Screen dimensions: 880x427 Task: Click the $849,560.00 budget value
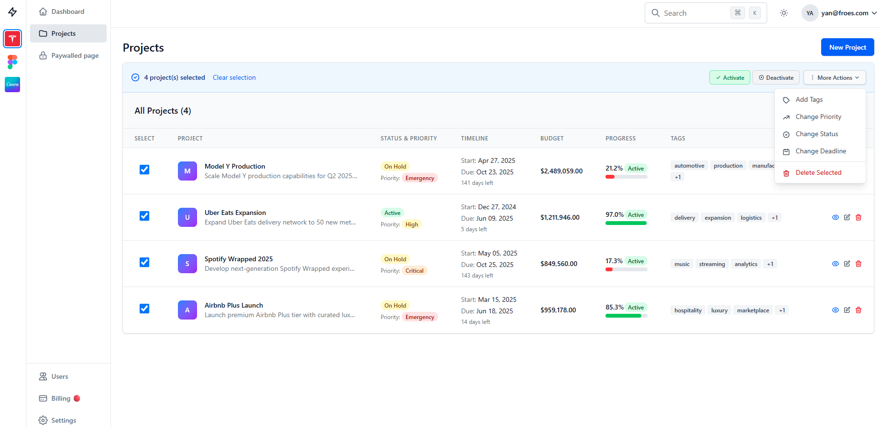(559, 264)
